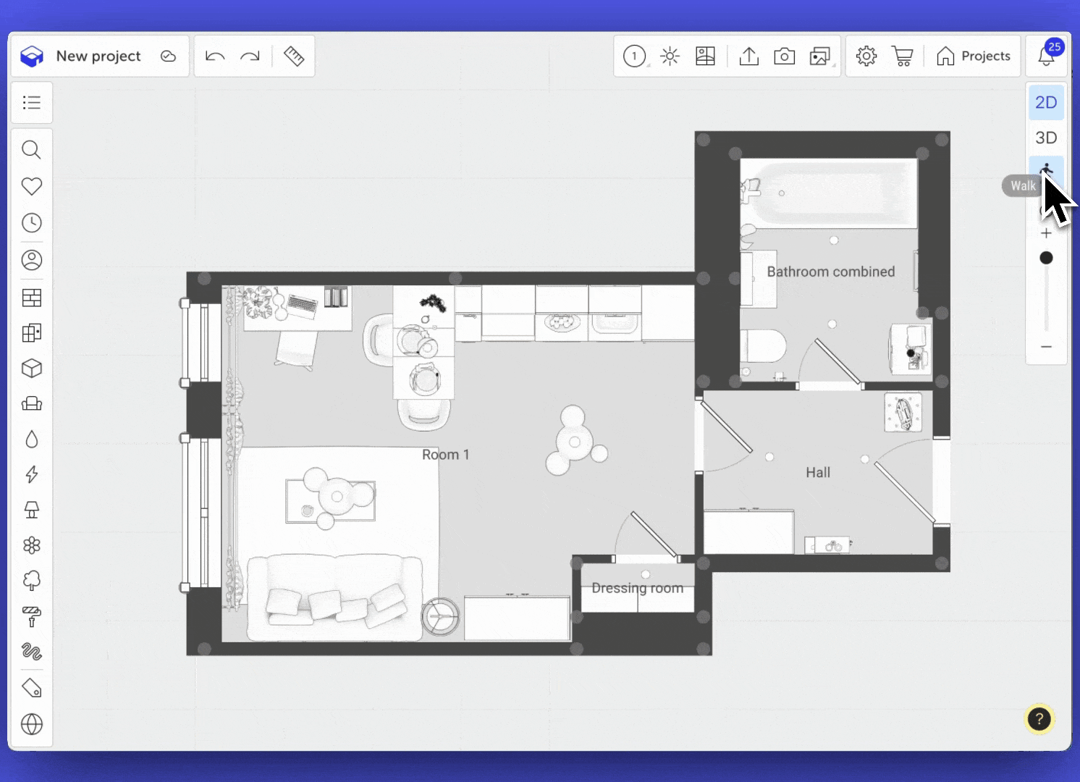The width and height of the screenshot is (1080, 782).
Task: Enable Walk mode
Action: [1046, 172]
